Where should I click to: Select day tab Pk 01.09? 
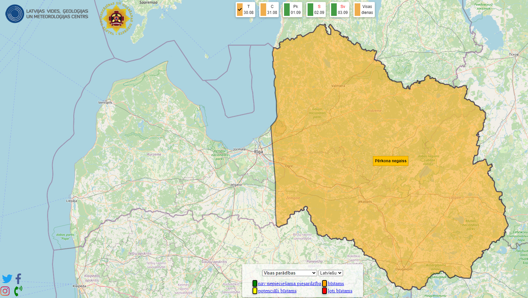(292, 10)
